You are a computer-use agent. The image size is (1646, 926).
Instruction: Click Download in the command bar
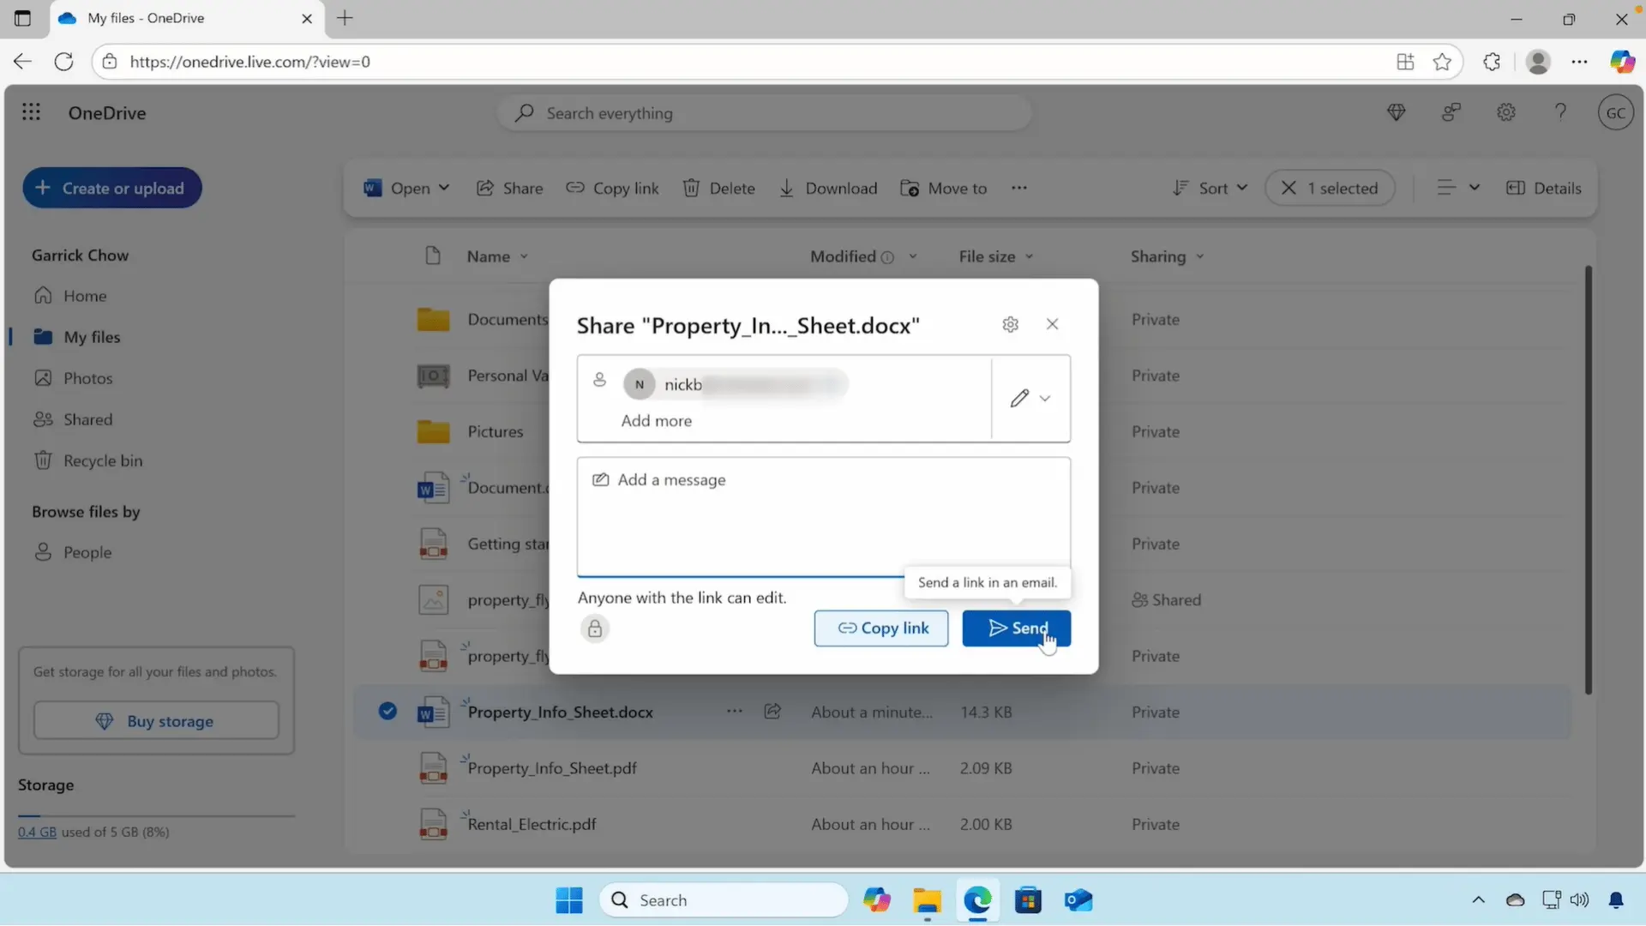(x=828, y=189)
